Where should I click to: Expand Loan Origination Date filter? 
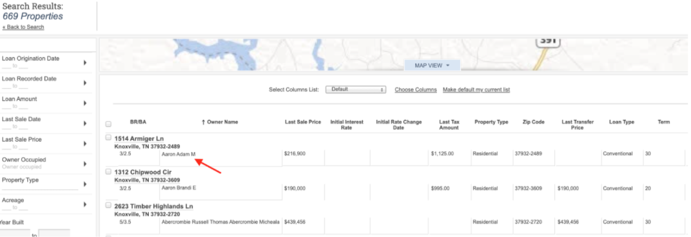(85, 62)
